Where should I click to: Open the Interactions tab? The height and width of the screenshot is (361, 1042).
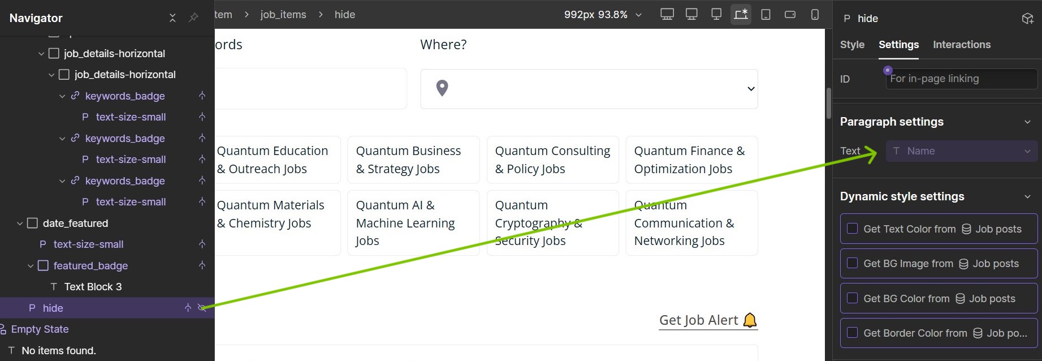click(x=961, y=45)
